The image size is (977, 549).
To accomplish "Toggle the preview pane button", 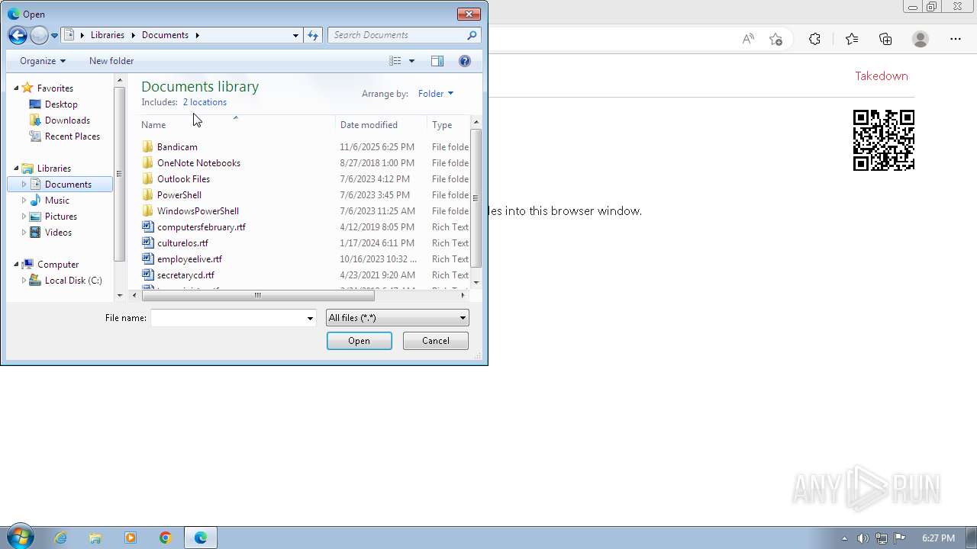I will click(x=437, y=61).
